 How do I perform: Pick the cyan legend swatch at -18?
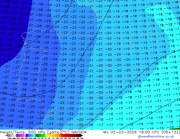click(35, 135)
